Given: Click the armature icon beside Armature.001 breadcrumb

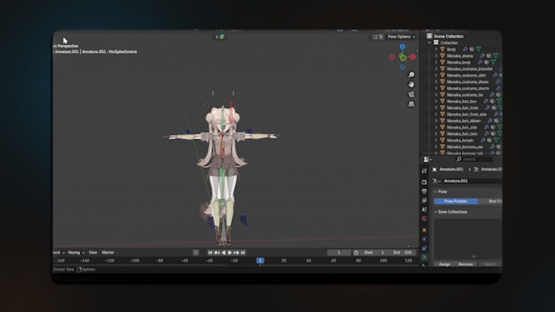Looking at the screenshot, I should coord(476,169).
